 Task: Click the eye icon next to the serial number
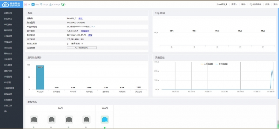(93, 27)
